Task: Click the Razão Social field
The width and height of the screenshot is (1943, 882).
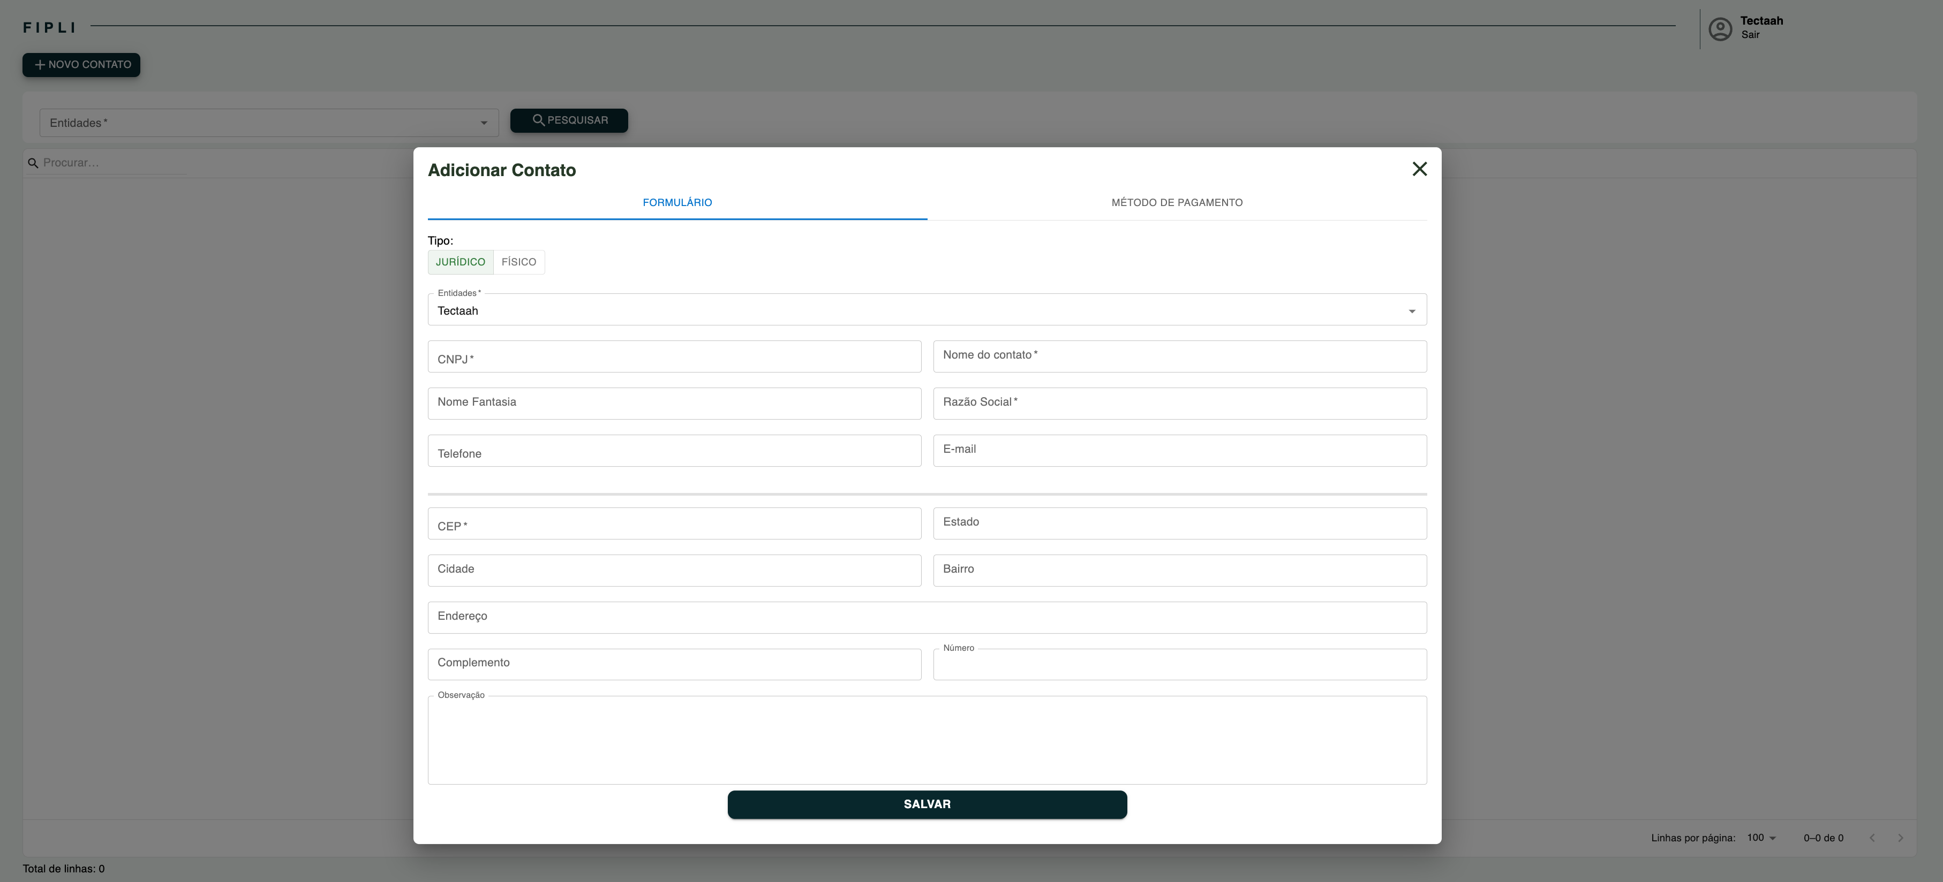Action: (x=1179, y=404)
